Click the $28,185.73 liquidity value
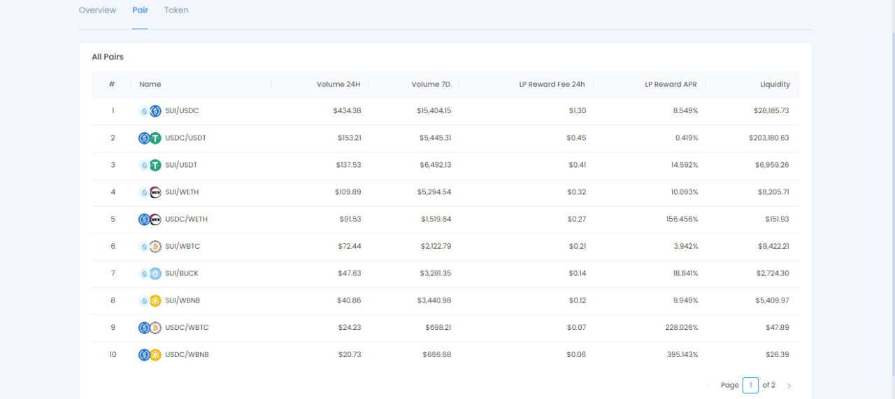 click(x=771, y=110)
